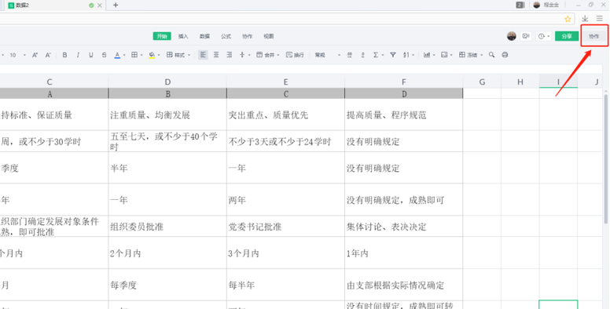This screenshot has width=610, height=309.
Task: Click the sort icon
Action: coord(406,55)
